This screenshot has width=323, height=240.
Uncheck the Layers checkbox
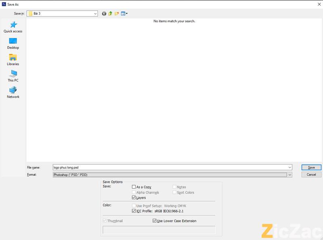[134, 198]
